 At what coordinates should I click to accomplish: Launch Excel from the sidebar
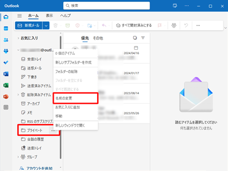pos(6,85)
